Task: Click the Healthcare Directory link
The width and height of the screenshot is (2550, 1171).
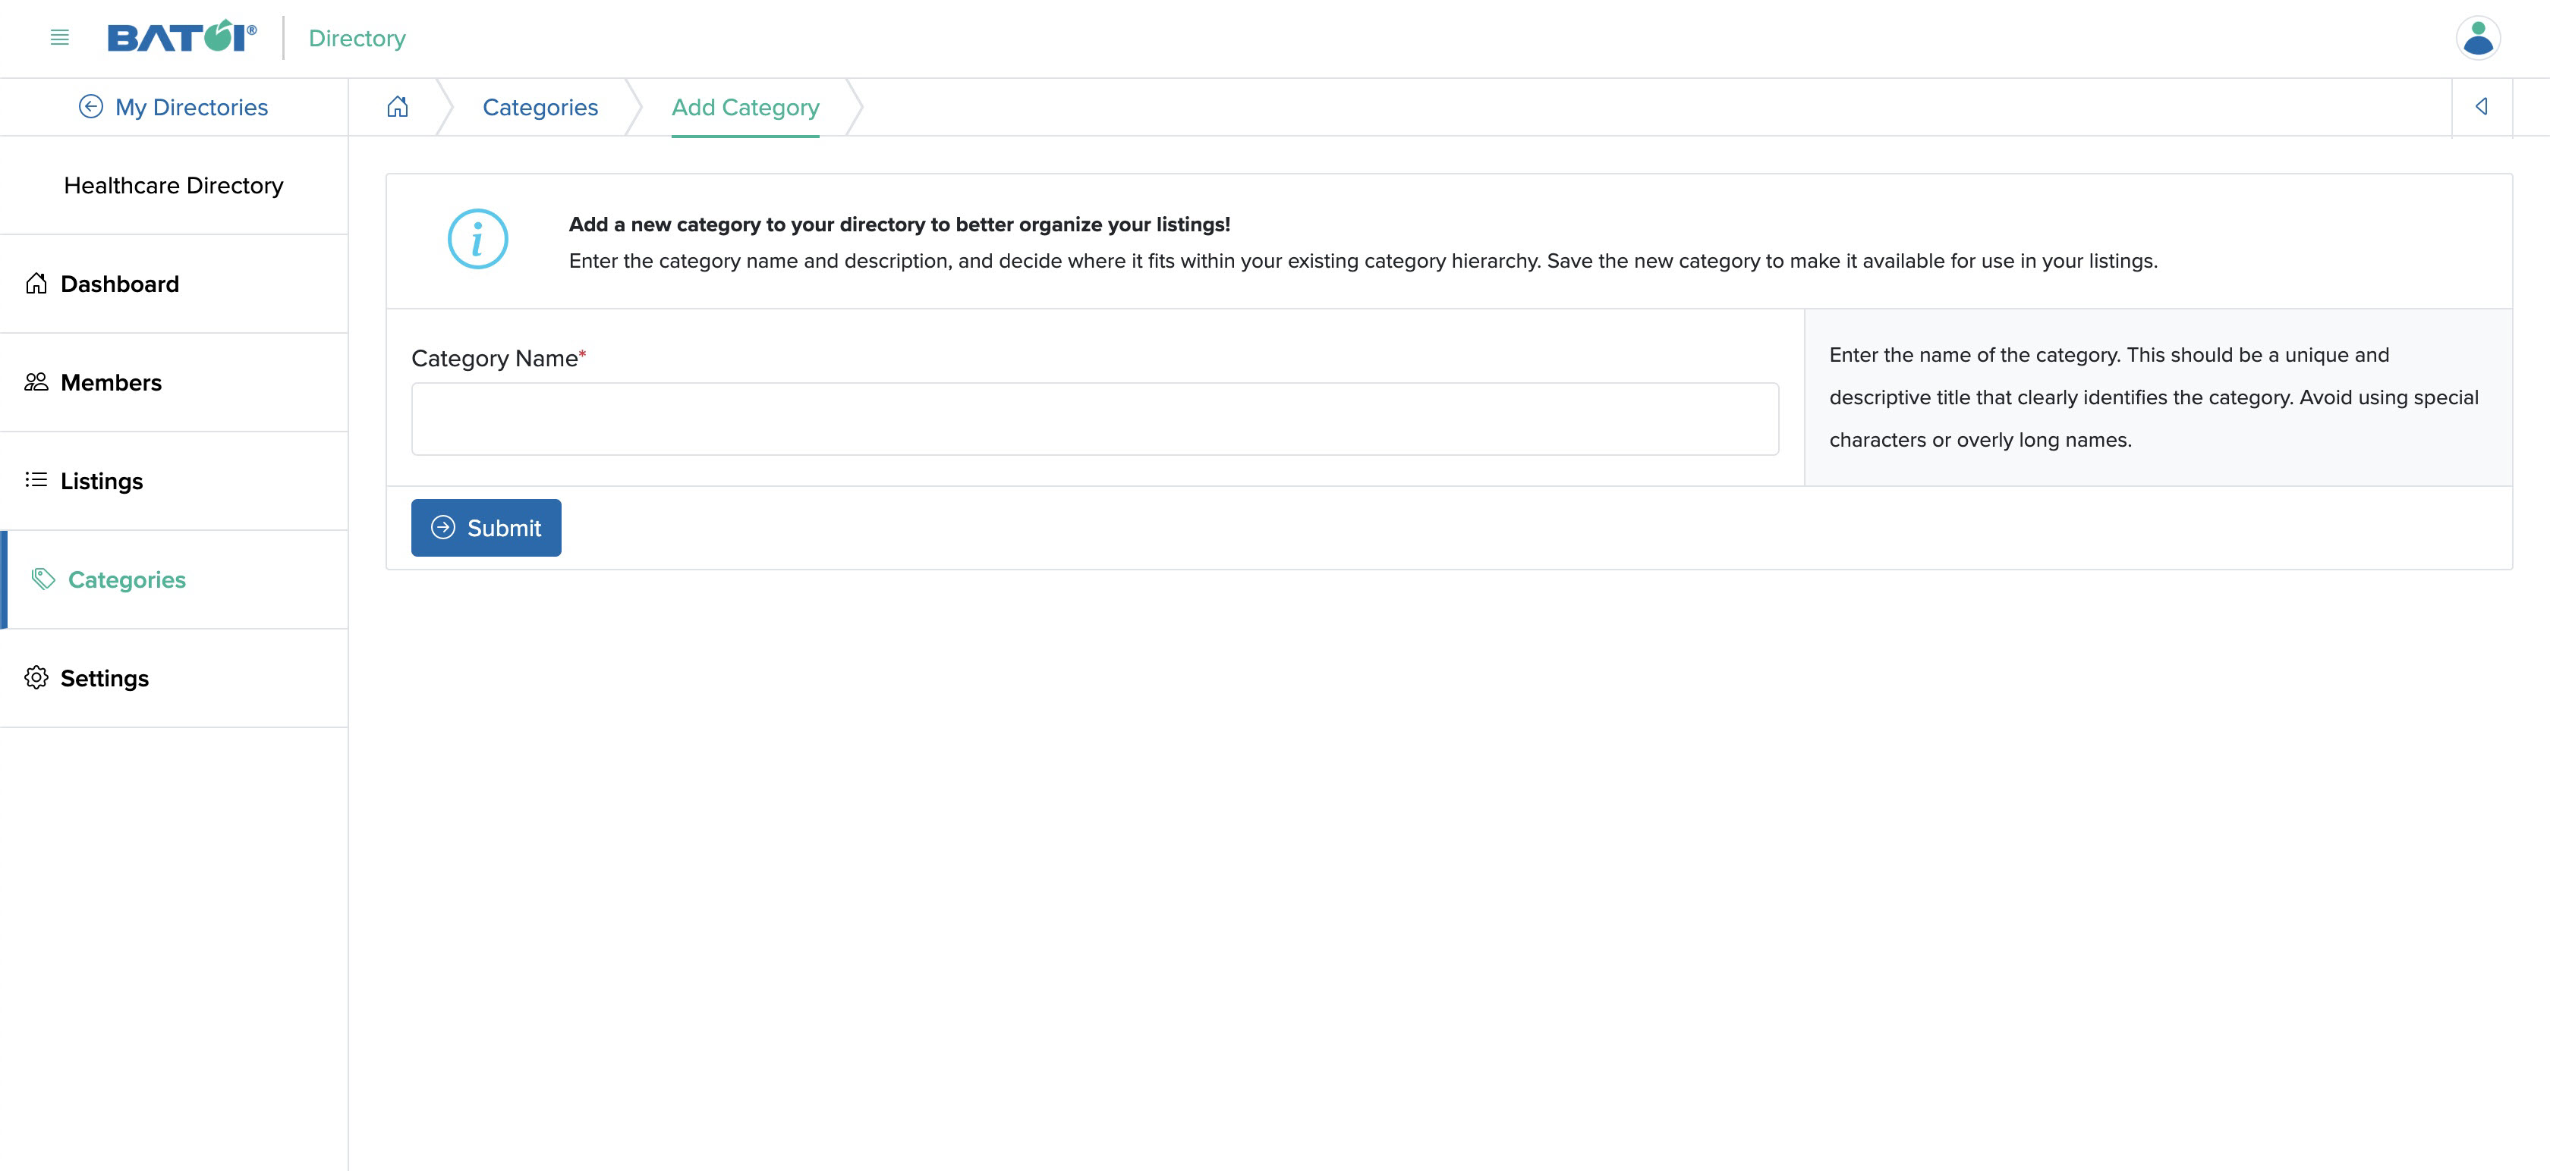Action: (x=172, y=184)
